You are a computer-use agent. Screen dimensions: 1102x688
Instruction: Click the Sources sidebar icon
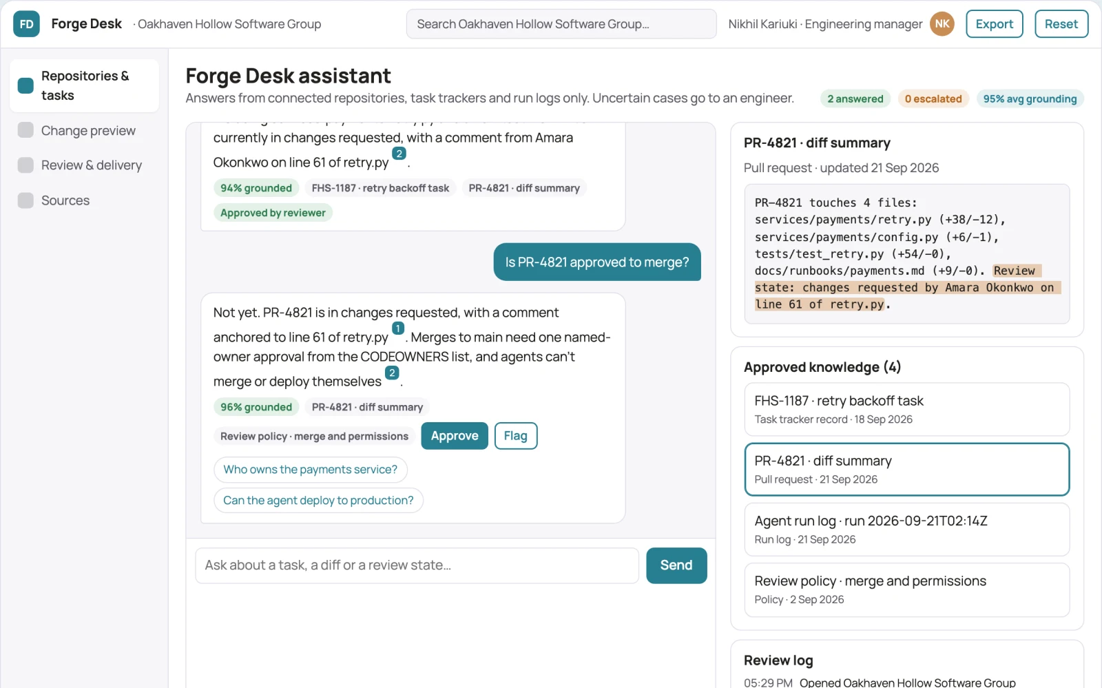25,200
